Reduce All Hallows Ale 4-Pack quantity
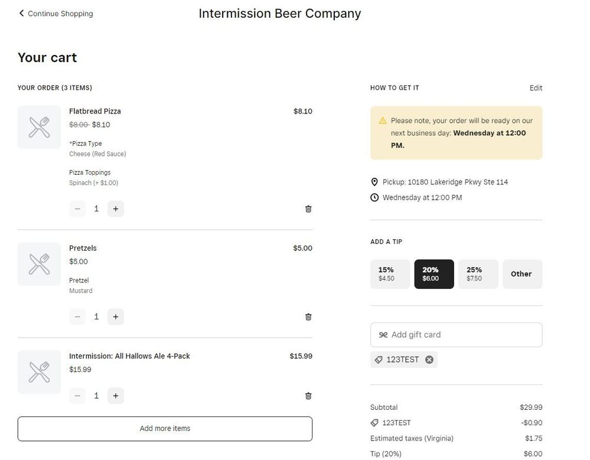This screenshot has width=590, height=460. [x=77, y=396]
